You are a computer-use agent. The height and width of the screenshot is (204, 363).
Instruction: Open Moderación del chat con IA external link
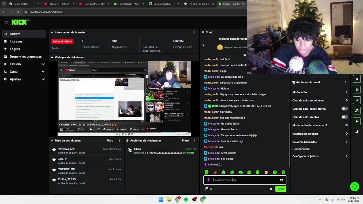347,125
